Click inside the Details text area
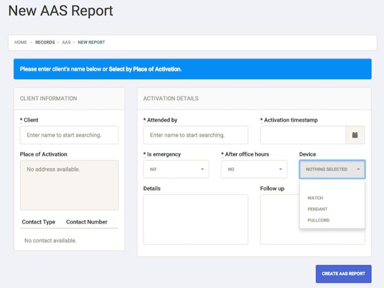384x288 pixels. click(195, 219)
